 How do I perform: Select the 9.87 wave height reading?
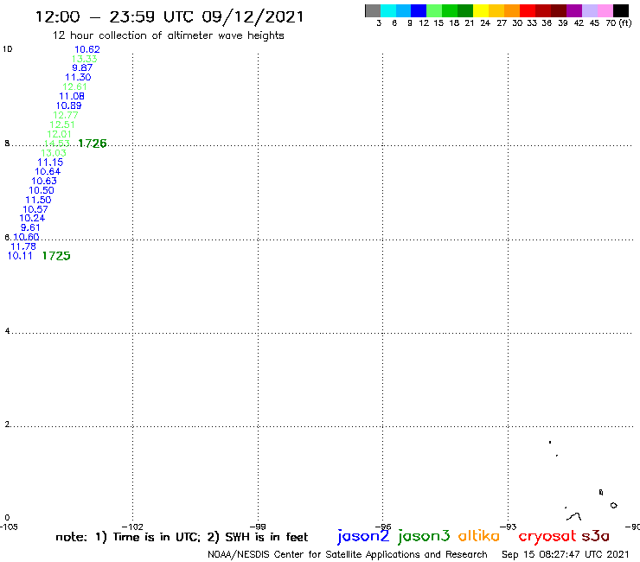tap(82, 67)
